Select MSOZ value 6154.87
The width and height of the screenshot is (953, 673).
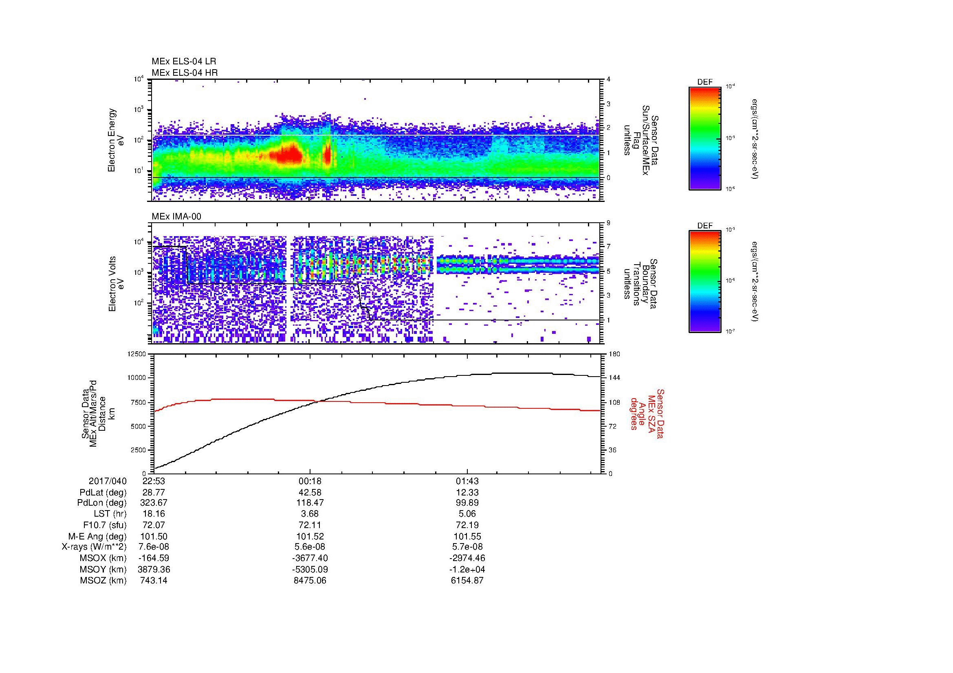[467, 581]
